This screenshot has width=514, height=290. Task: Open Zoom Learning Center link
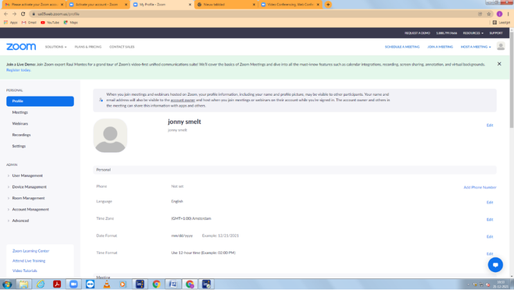coord(31,251)
